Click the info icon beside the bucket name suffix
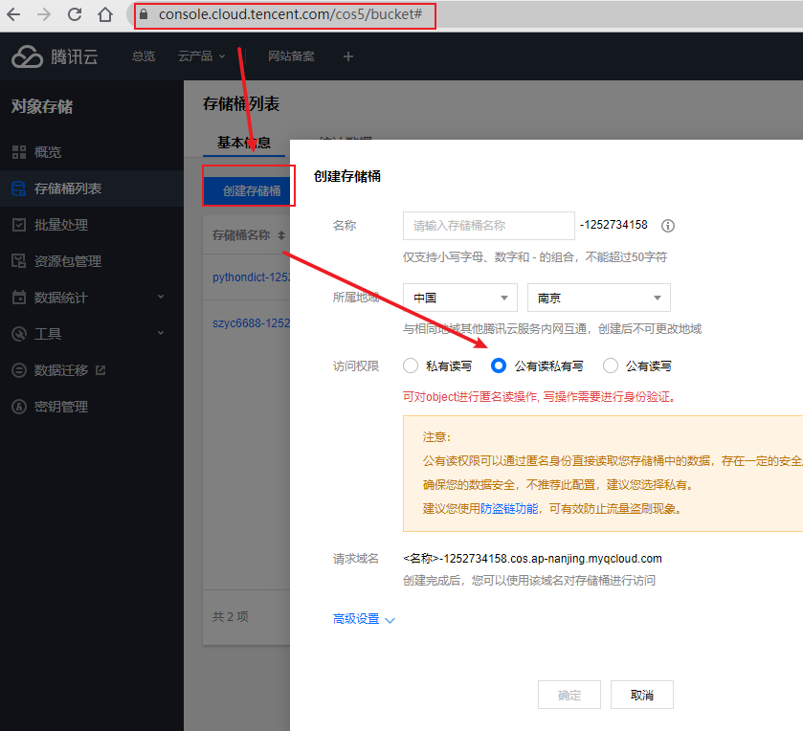Viewport: 803px width, 731px height. pyautogui.click(x=668, y=225)
